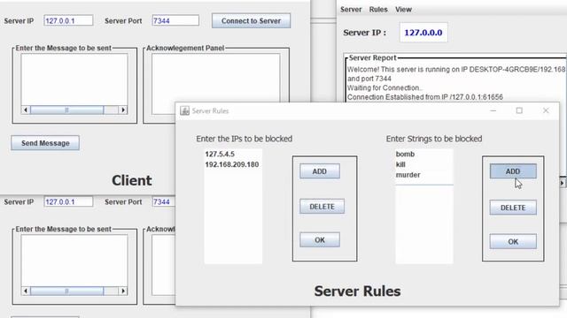Click ADD button for blocked strings
567x318 pixels.
coord(513,171)
